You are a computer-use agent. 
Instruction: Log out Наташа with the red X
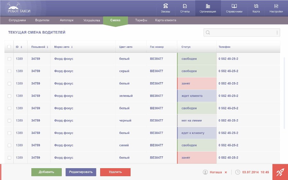point(226,172)
